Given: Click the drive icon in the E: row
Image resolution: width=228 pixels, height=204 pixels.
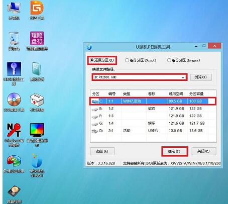Looking at the screenshot, I should click(x=95, y=109).
